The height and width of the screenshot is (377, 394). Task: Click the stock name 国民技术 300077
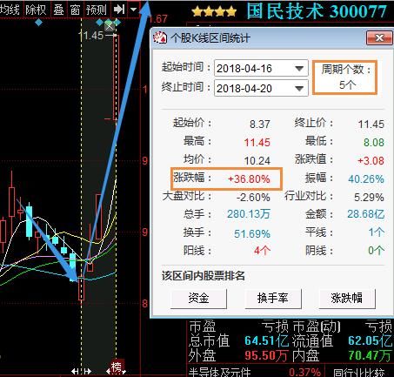click(317, 11)
